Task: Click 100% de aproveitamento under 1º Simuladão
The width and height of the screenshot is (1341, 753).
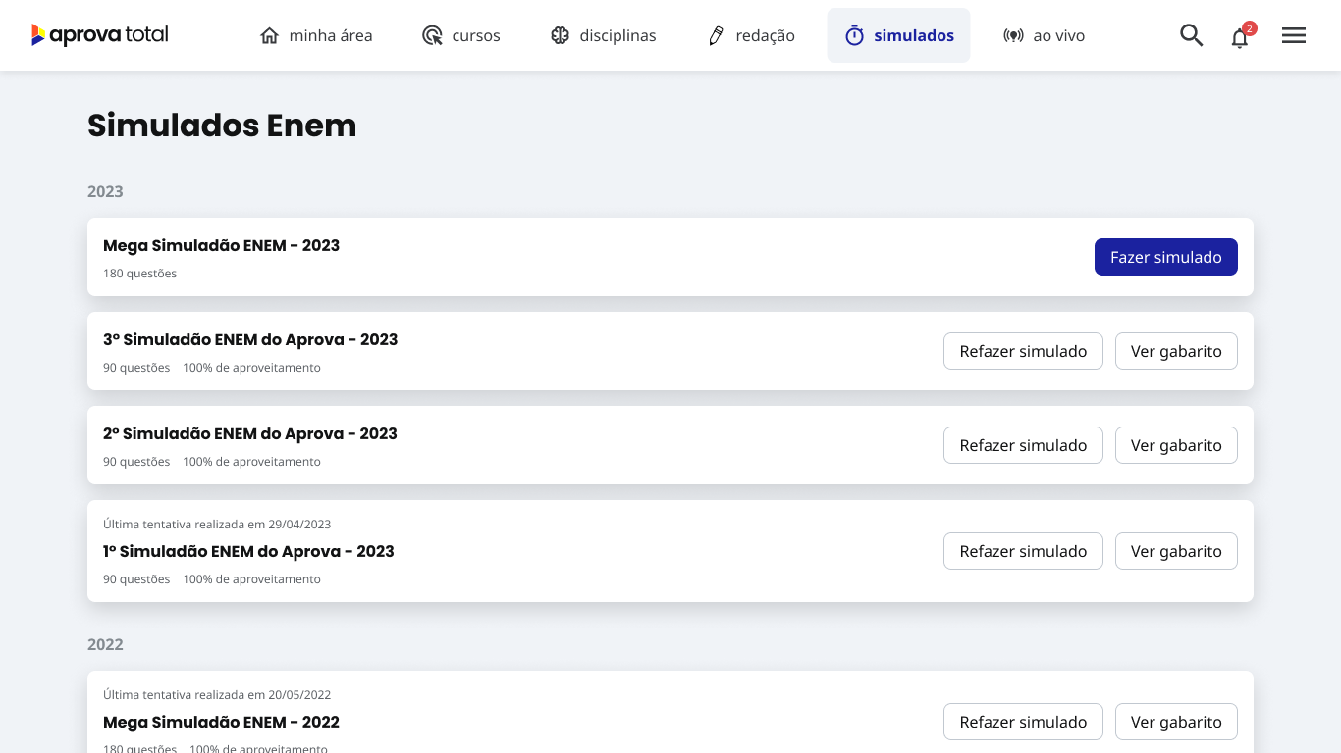Action: [251, 579]
